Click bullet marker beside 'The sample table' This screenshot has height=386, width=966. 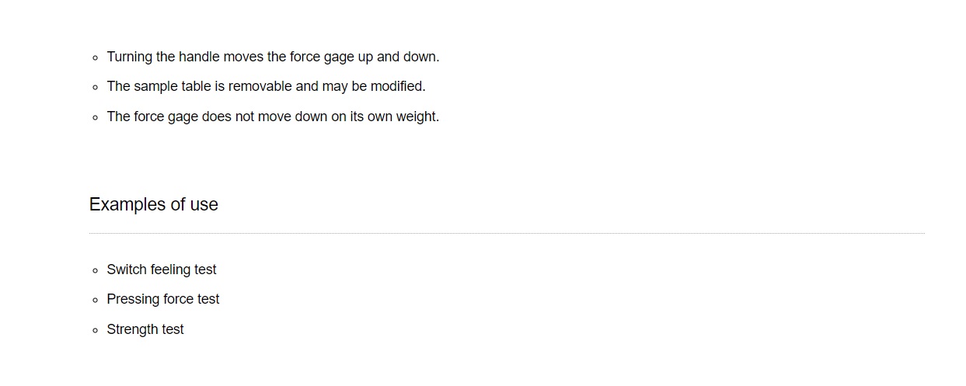[95, 87]
